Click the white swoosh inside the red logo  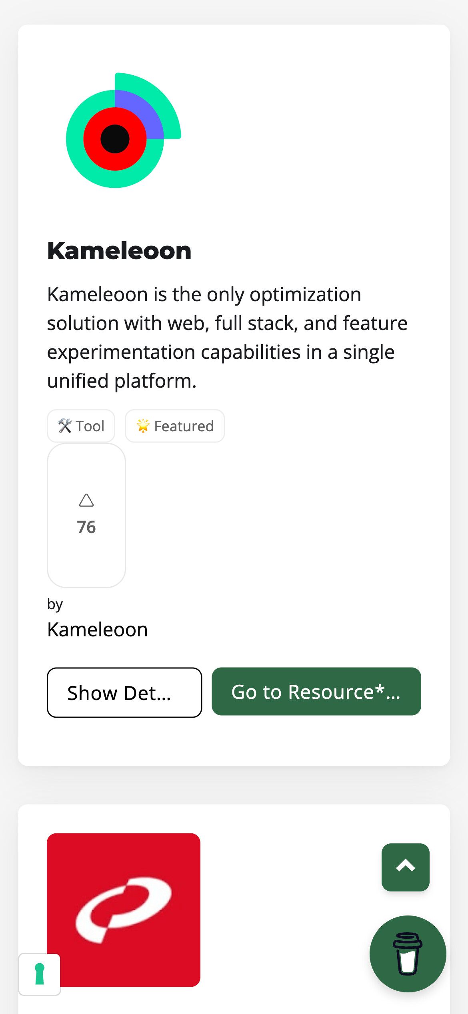pos(124,909)
